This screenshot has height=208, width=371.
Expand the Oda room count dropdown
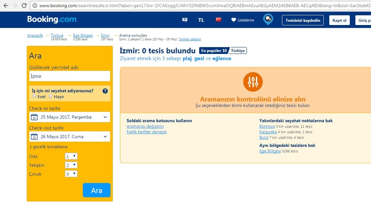(71, 156)
